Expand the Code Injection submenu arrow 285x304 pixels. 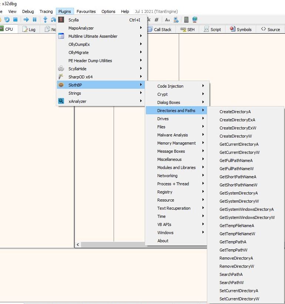point(203,86)
